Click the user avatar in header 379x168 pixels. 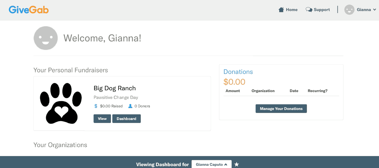[x=349, y=10]
